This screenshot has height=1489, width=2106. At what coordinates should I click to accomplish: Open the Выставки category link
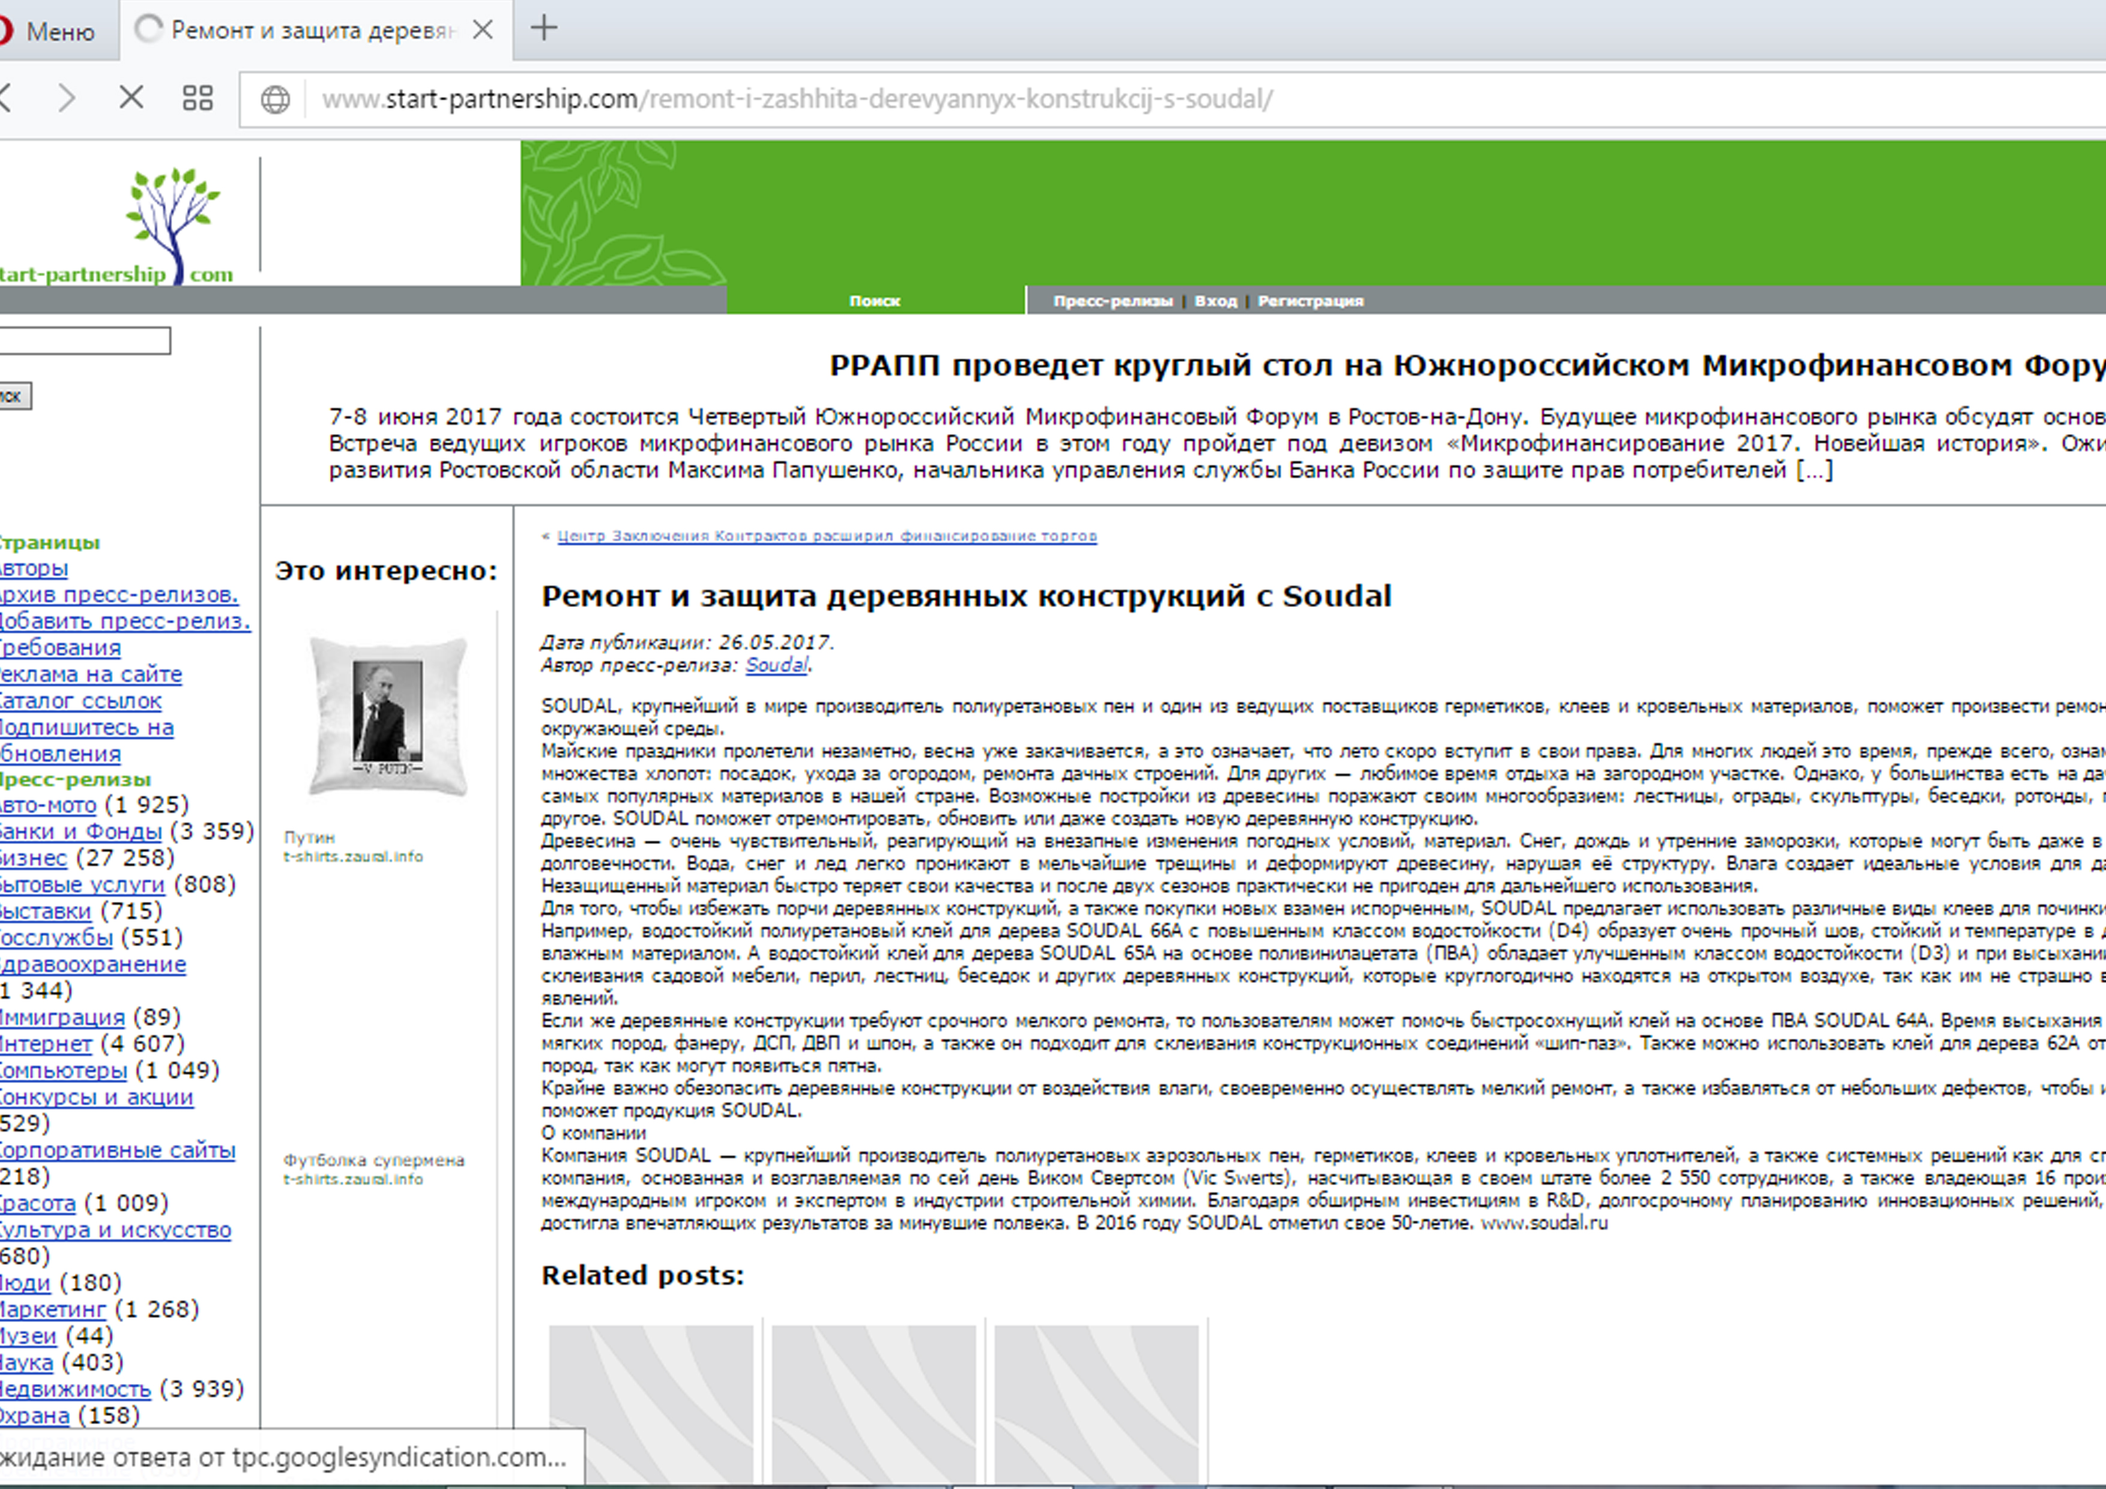click(x=45, y=912)
